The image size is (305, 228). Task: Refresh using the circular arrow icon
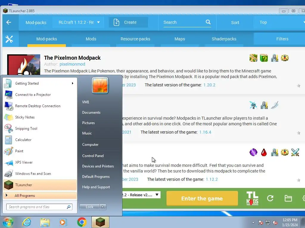coord(270,198)
